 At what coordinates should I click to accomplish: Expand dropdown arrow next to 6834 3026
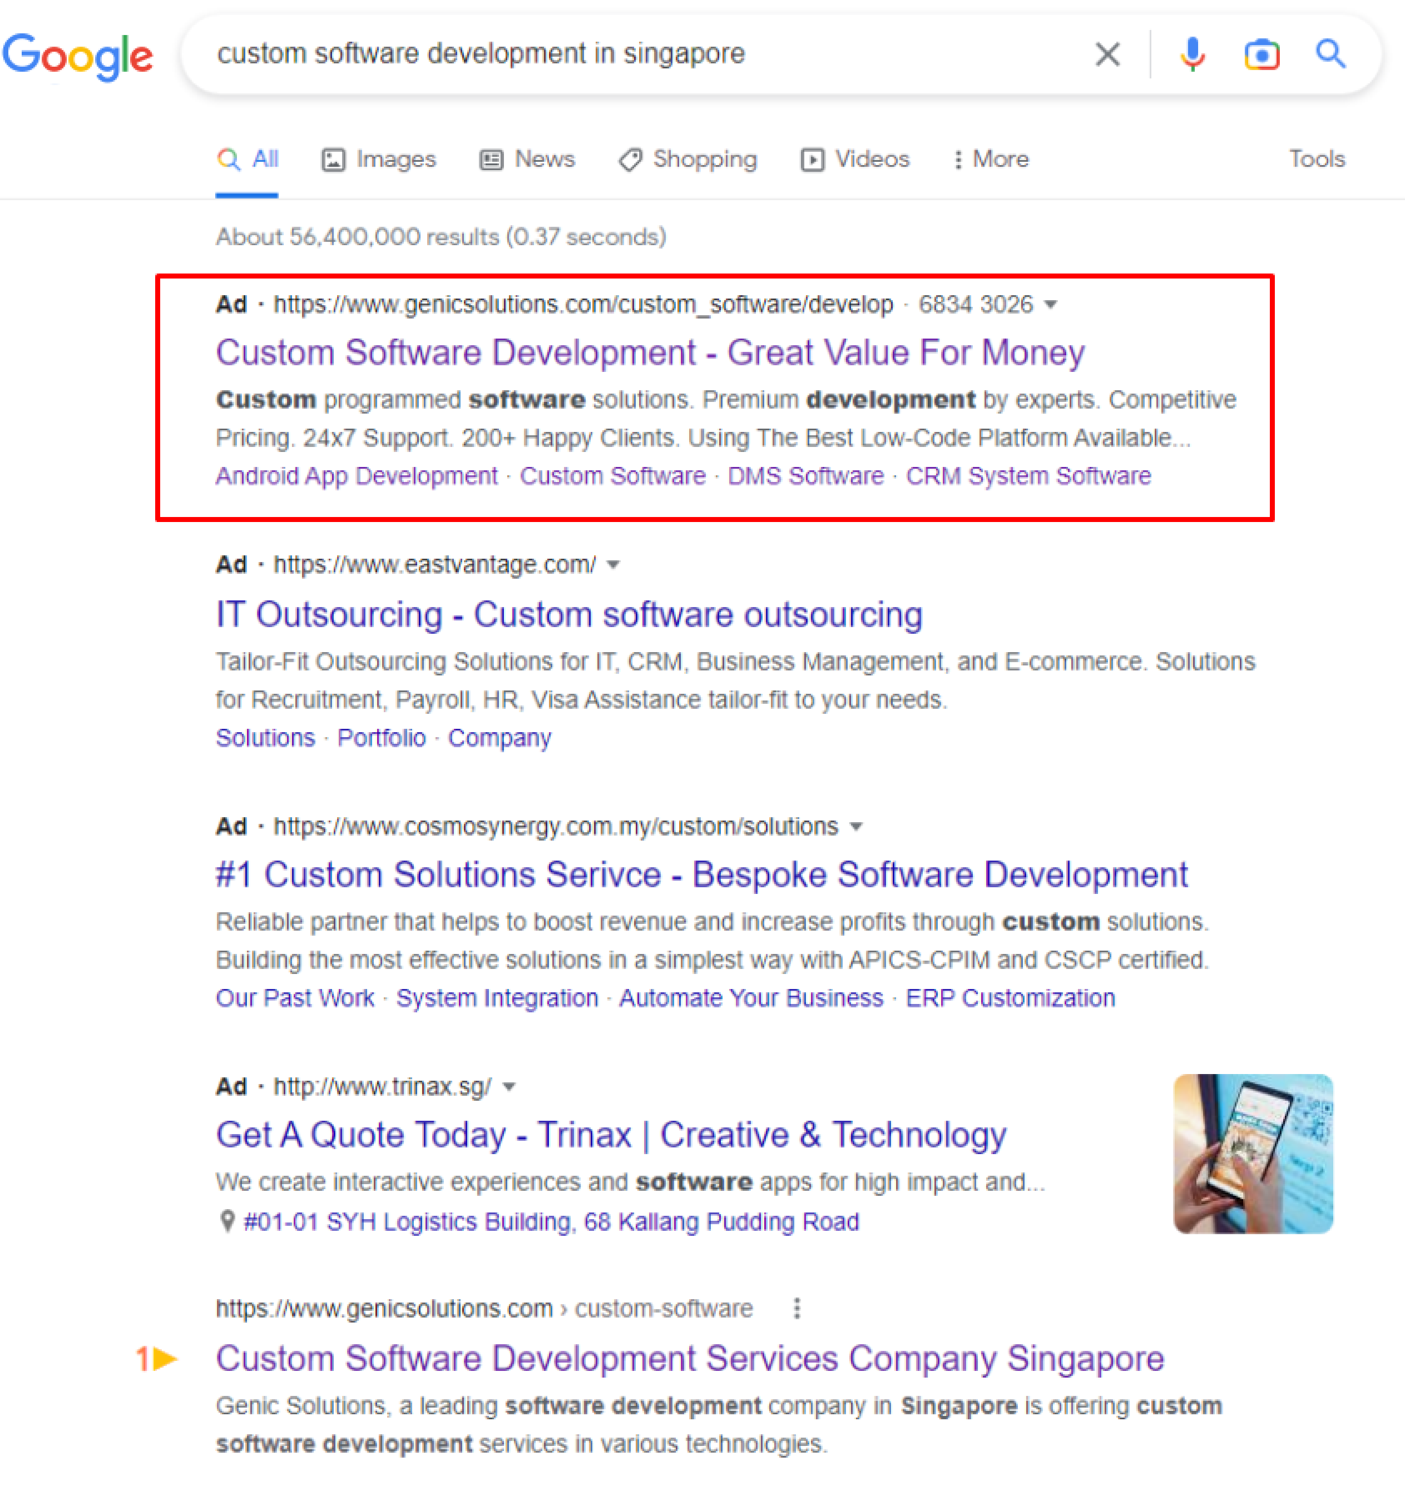1050,305
